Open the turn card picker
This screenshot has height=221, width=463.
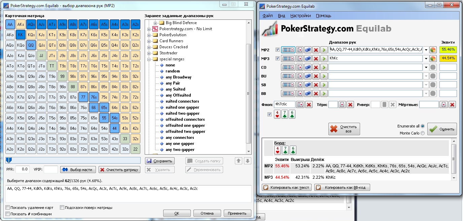tap(342, 105)
